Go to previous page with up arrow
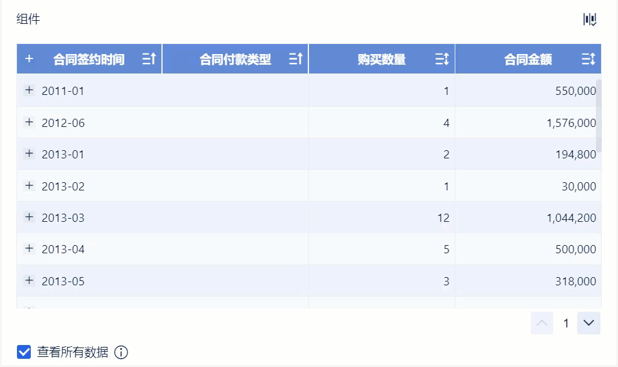The height and width of the screenshot is (367, 618). [542, 323]
